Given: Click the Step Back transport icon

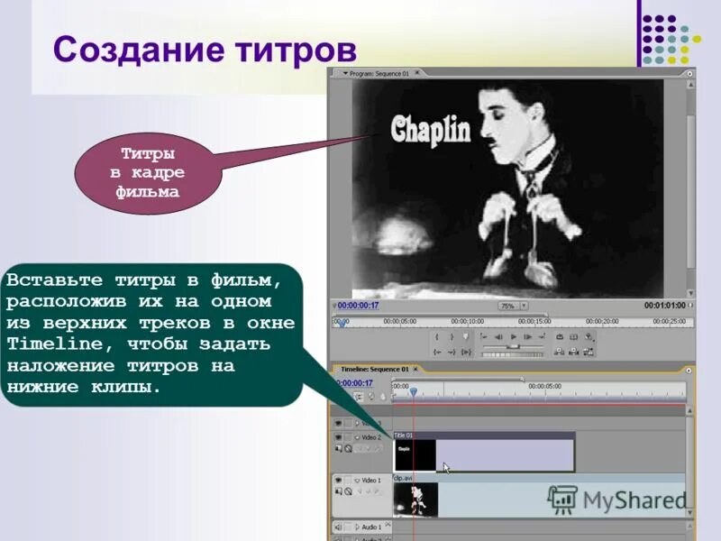Looking at the screenshot, I should (x=498, y=335).
